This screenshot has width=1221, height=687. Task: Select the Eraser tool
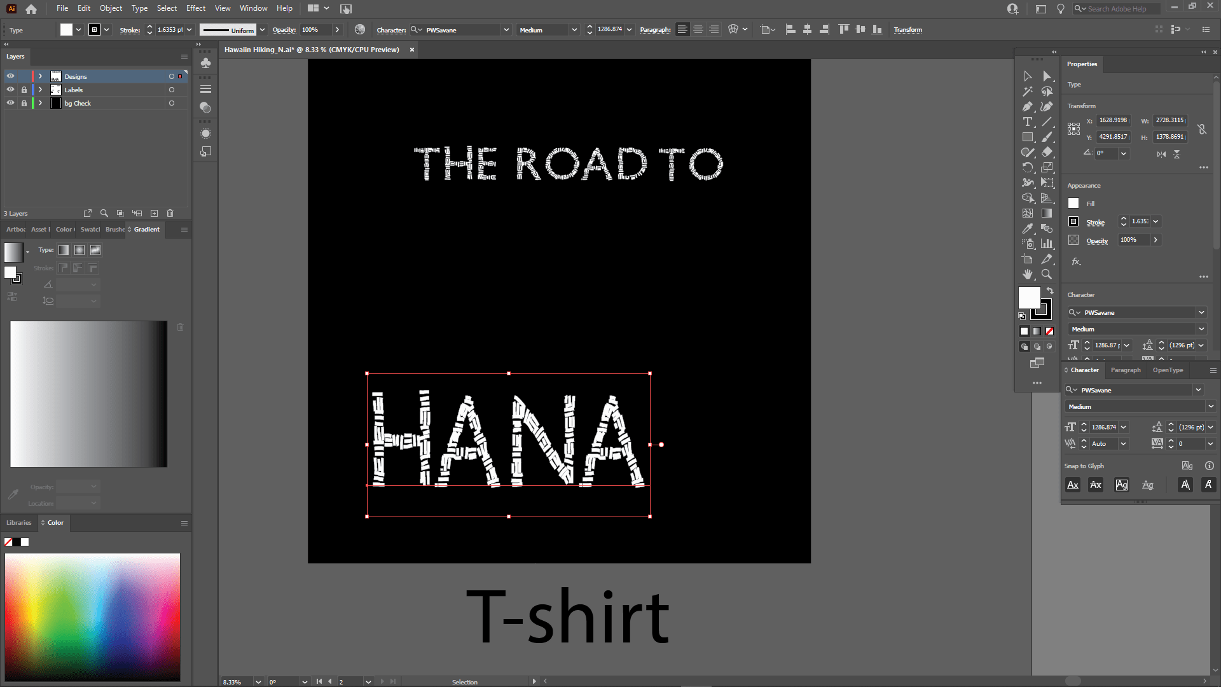coord(1048,152)
